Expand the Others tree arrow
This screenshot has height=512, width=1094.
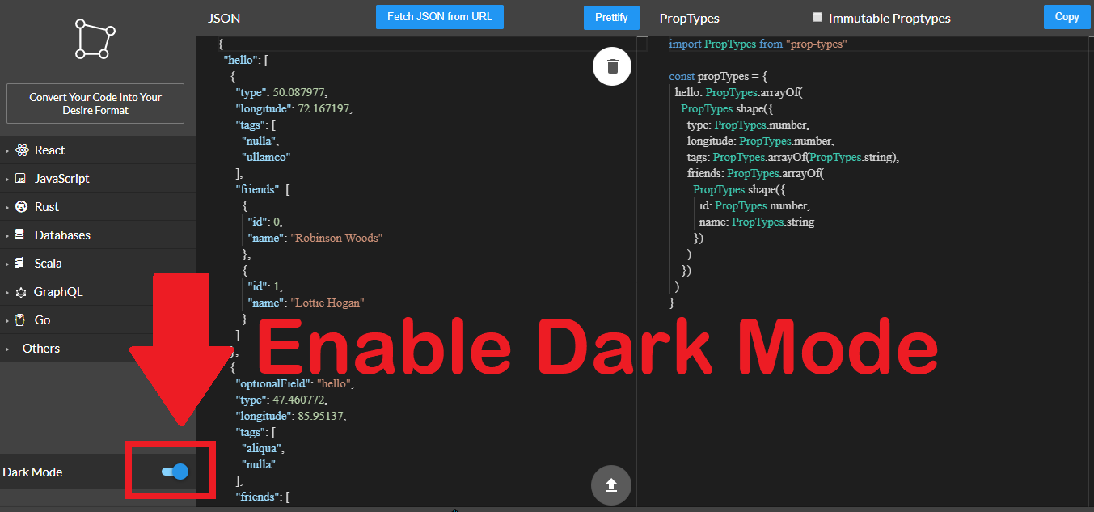(6, 349)
